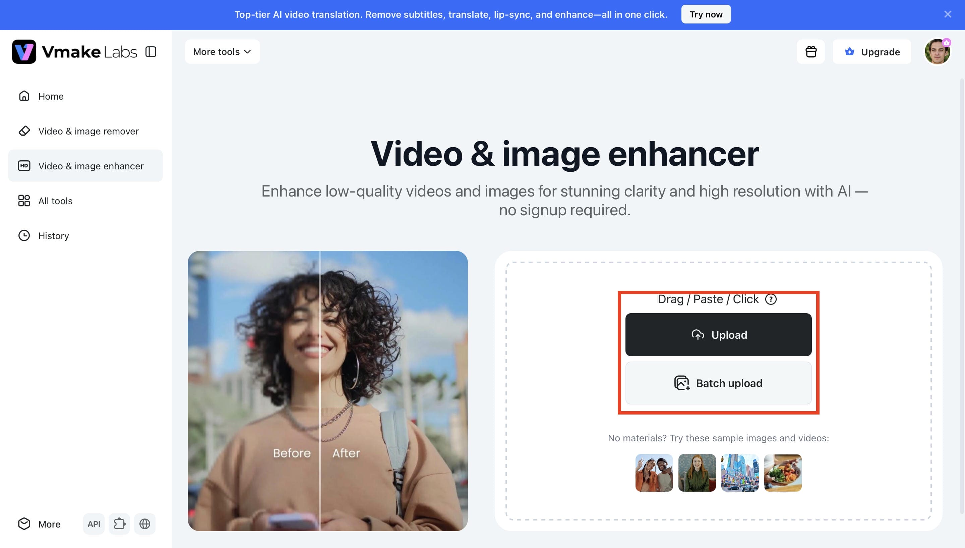The width and height of the screenshot is (965, 548).
Task: Click the page vertical scrollbar
Action: point(962,295)
